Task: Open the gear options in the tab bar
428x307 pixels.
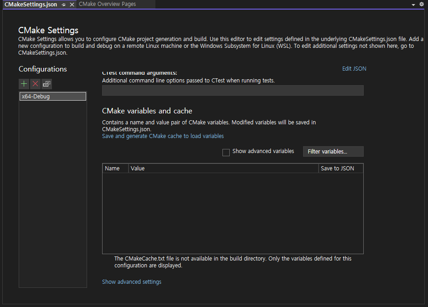Action: 421,4
